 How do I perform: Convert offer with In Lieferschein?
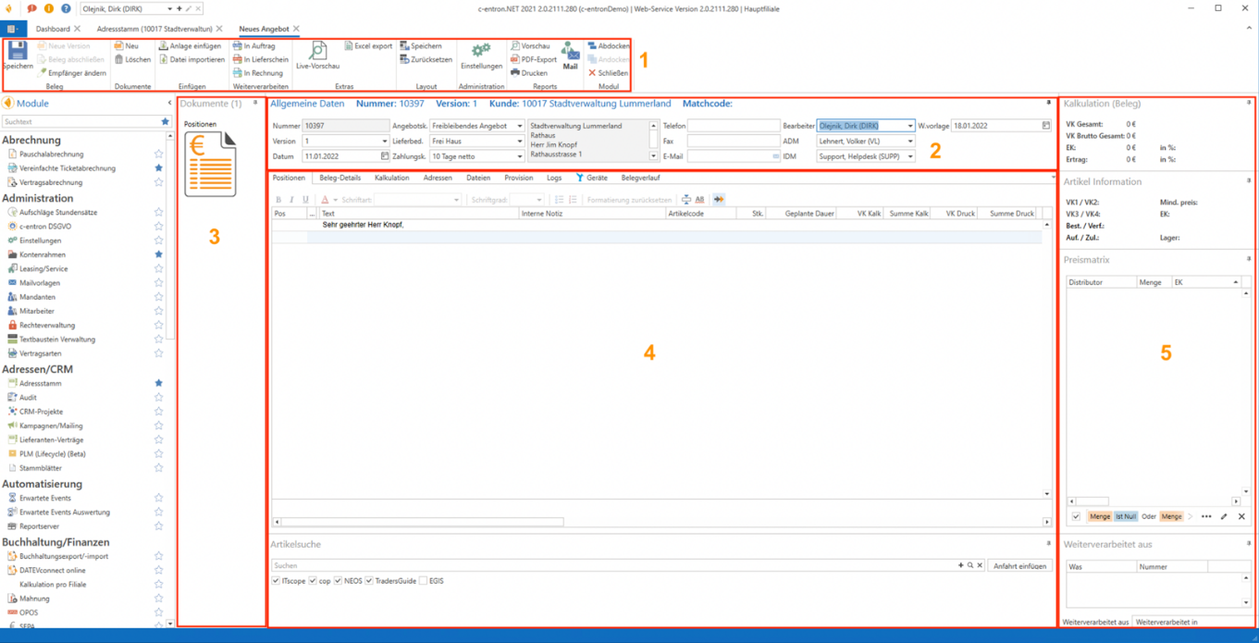(260, 59)
